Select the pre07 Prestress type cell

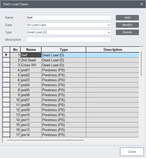point(64,100)
